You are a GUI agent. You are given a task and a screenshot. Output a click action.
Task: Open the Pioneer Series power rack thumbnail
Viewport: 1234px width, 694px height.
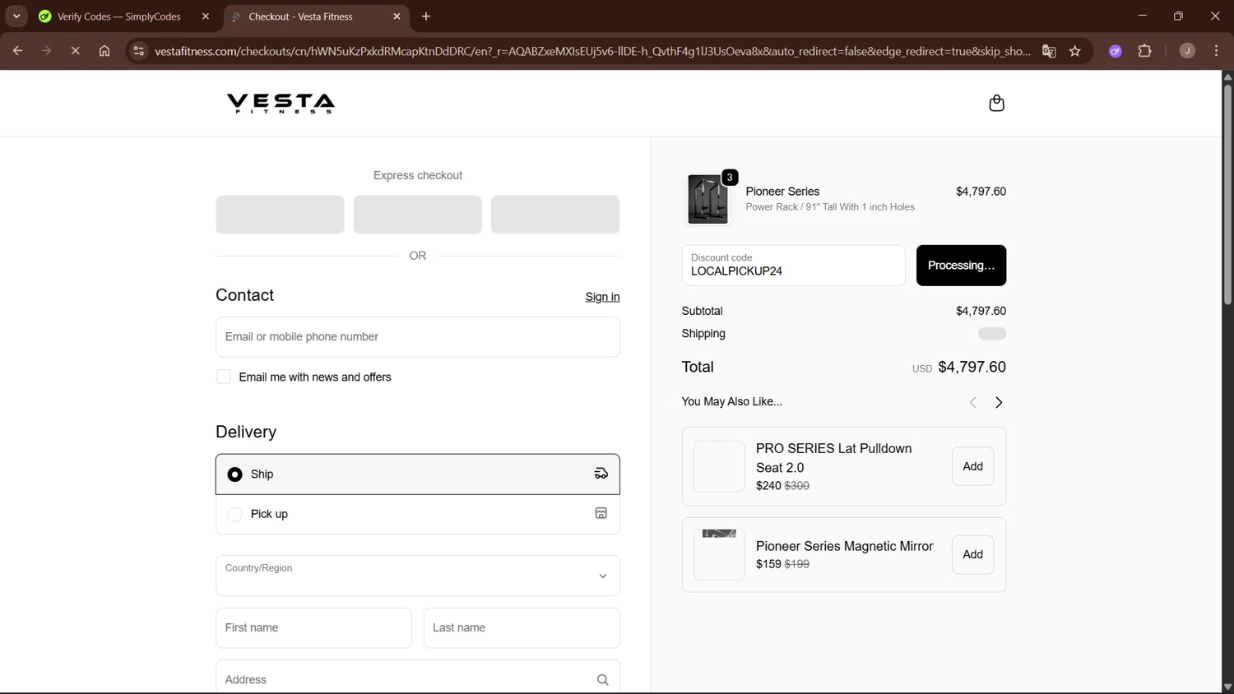coord(707,199)
